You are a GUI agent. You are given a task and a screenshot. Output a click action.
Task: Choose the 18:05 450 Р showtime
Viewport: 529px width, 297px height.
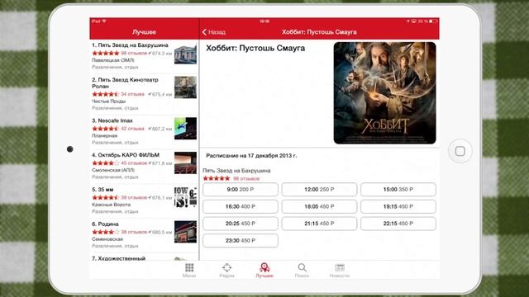[319, 206]
